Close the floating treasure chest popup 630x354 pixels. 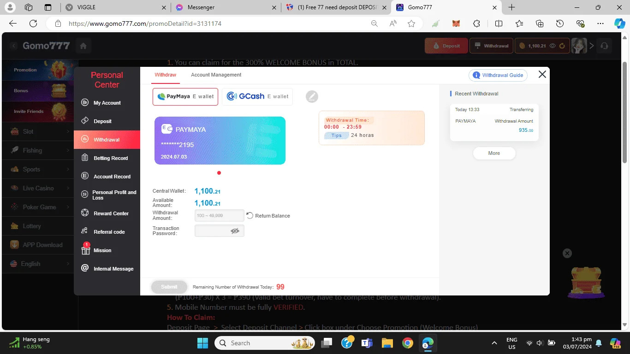[567, 253]
